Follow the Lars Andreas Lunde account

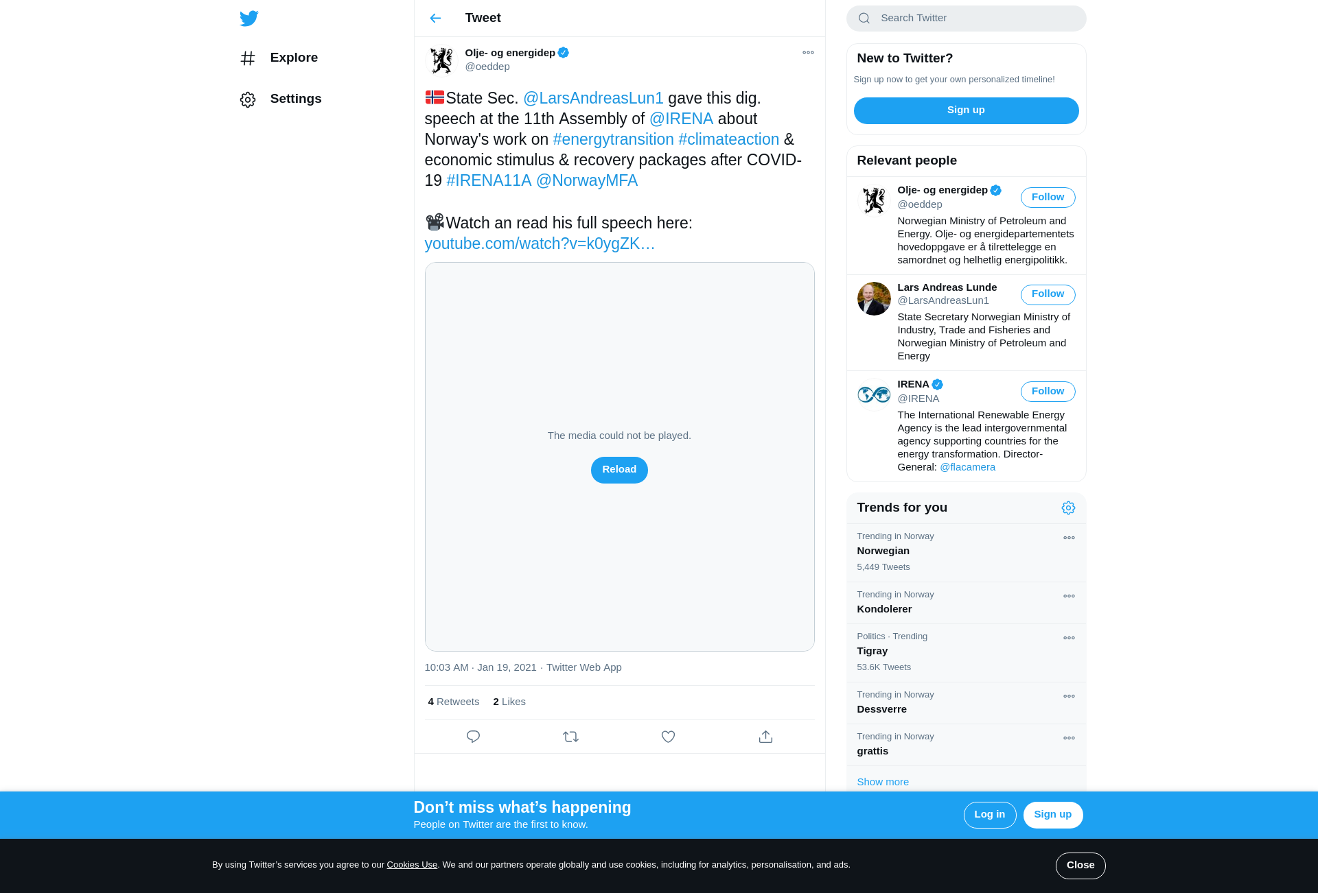[1048, 294]
